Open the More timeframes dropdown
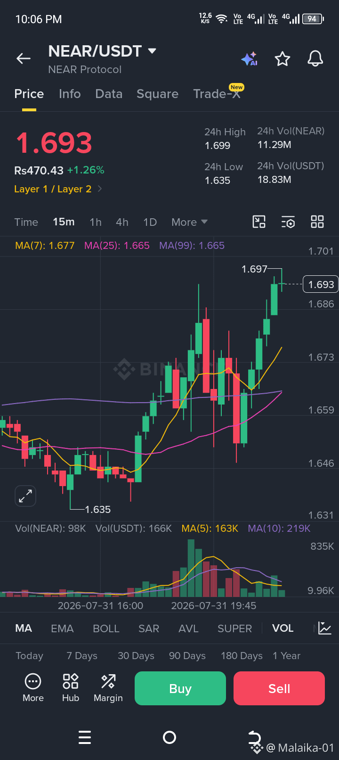The height and width of the screenshot is (760, 339). [x=189, y=222]
